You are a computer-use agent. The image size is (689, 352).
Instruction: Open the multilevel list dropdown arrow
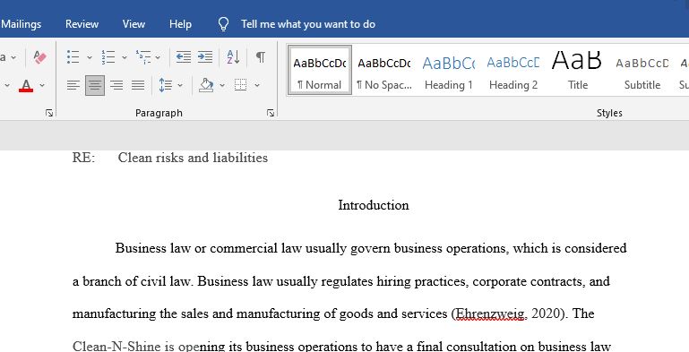click(158, 57)
